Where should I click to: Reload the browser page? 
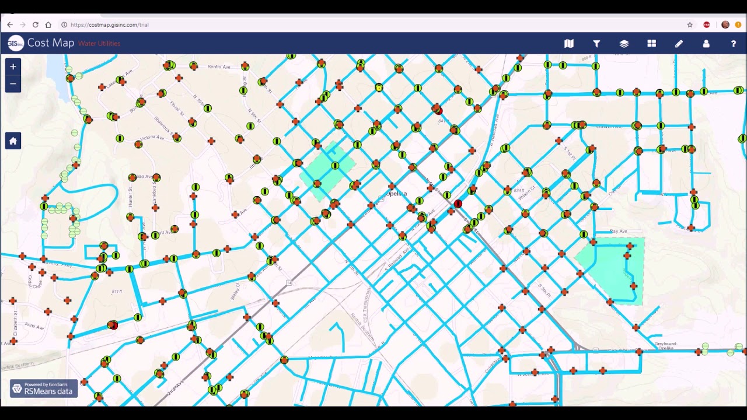pos(36,24)
